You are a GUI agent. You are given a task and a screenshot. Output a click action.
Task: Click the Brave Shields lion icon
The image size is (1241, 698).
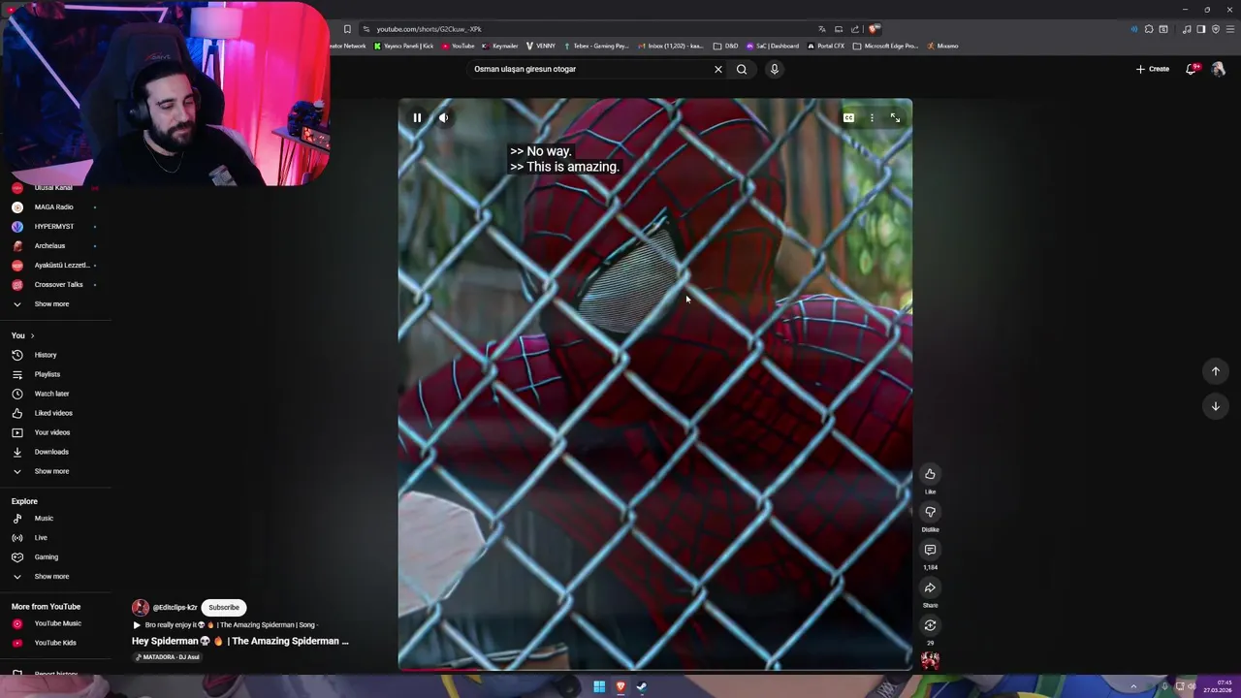click(874, 29)
